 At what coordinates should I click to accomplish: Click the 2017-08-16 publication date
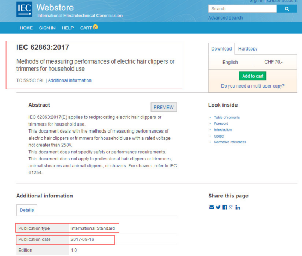point(82,239)
